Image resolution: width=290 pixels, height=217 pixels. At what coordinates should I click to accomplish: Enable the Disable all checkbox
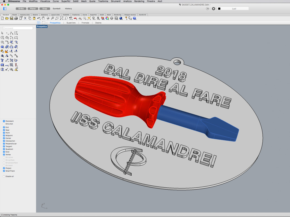[4, 176]
